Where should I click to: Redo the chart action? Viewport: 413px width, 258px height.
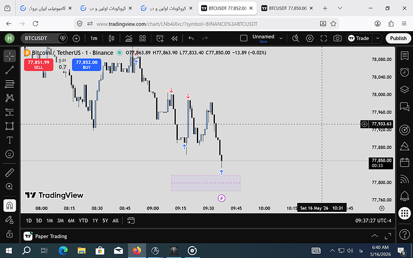click(x=205, y=38)
